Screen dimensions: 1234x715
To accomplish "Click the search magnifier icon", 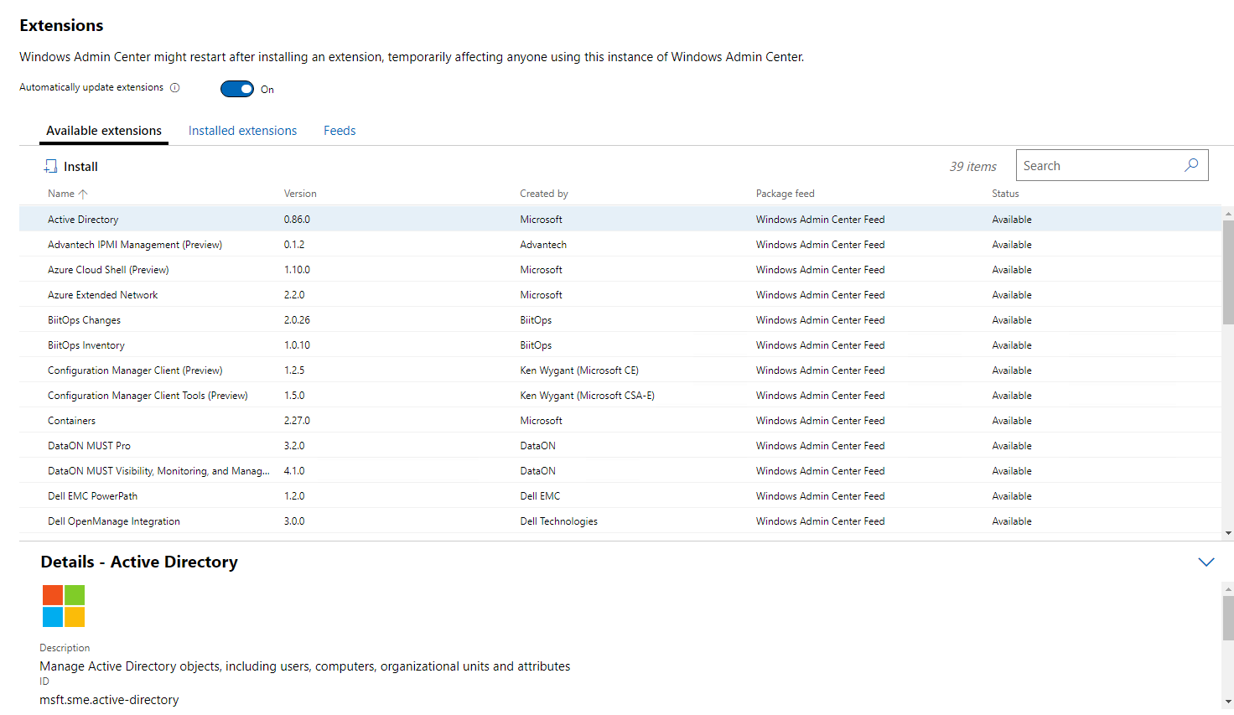I will tap(1191, 165).
